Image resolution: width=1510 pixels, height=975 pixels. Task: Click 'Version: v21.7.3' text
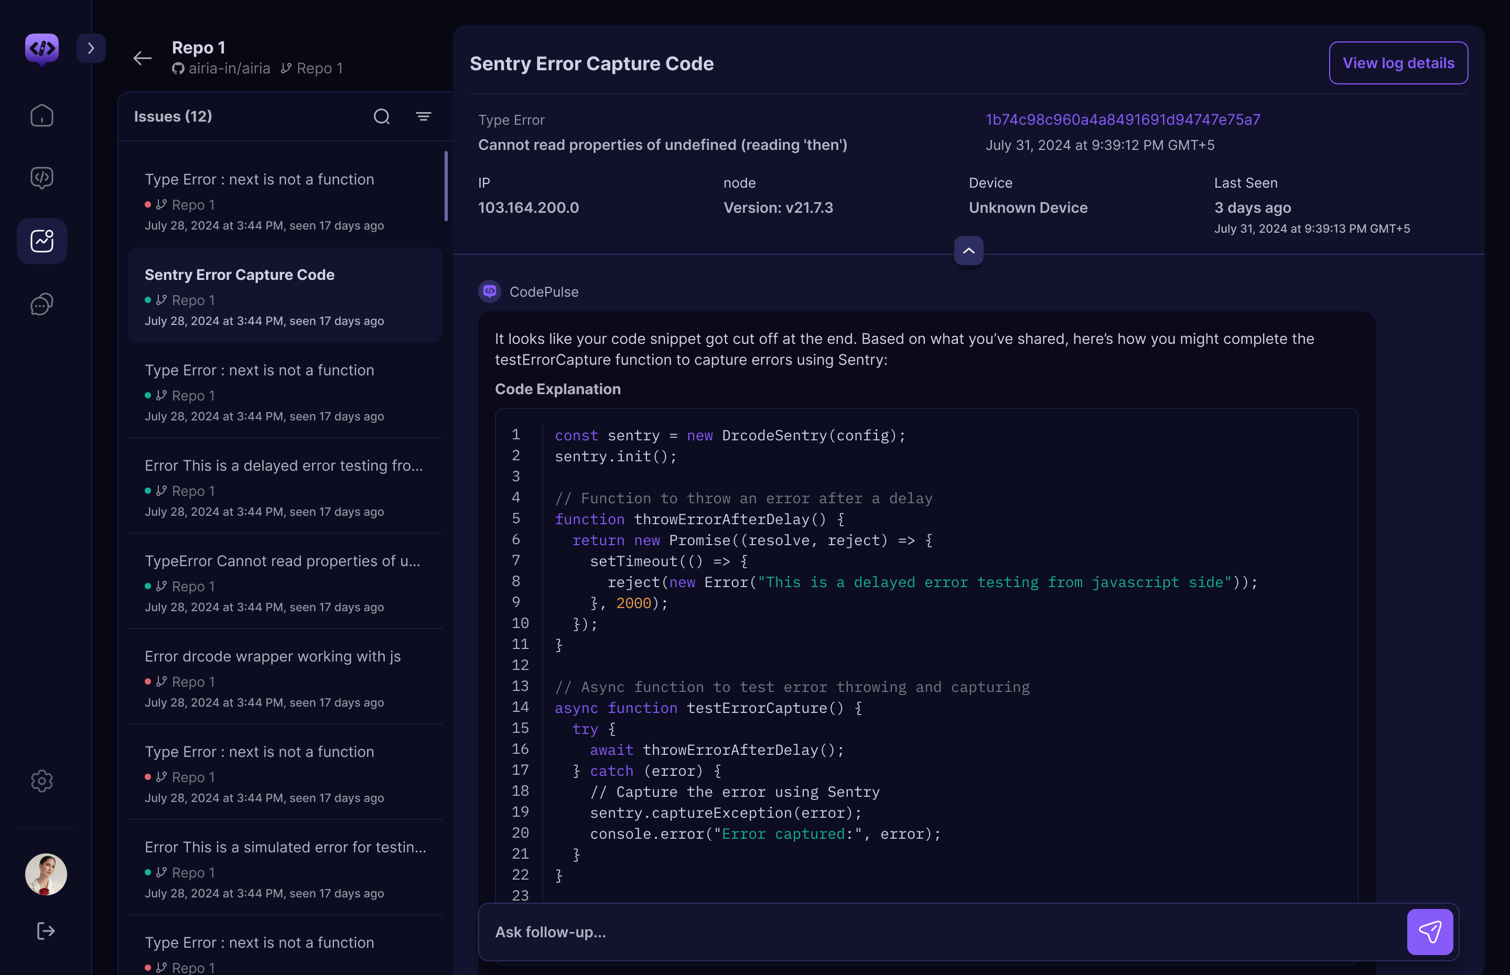[x=778, y=208]
